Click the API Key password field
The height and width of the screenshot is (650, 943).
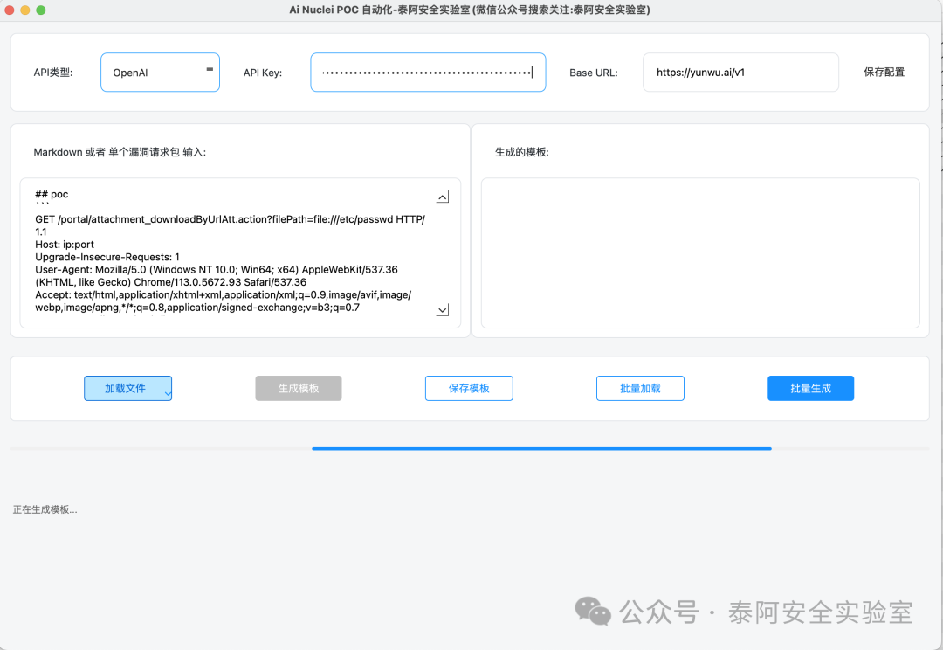click(428, 73)
